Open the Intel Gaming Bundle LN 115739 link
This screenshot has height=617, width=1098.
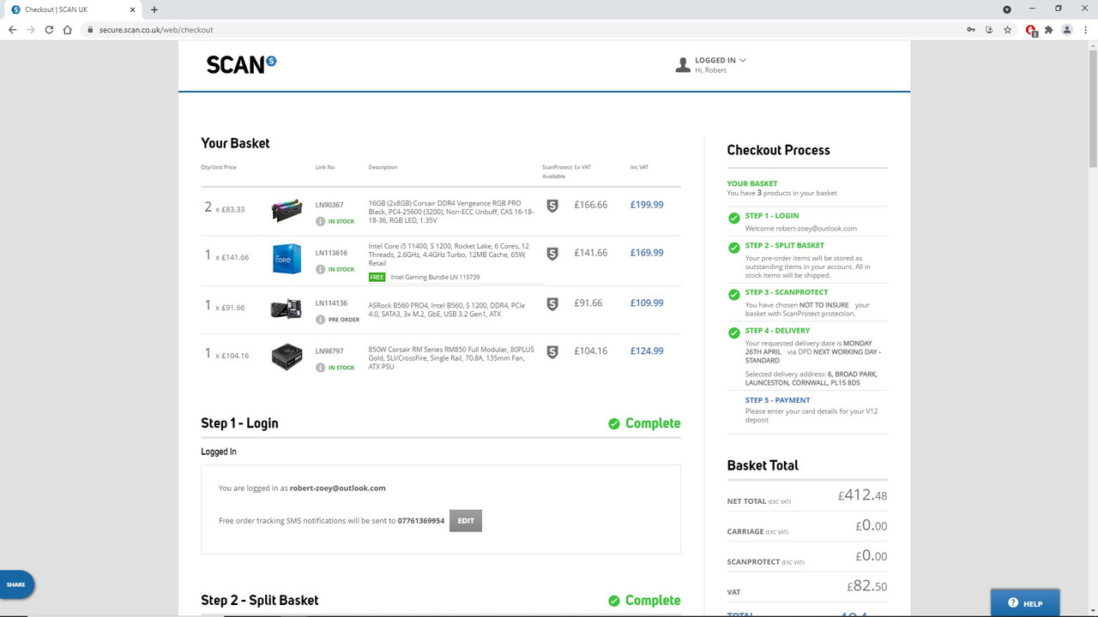tap(435, 278)
